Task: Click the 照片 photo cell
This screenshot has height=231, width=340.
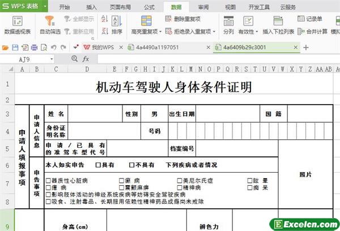Action: [305, 174]
